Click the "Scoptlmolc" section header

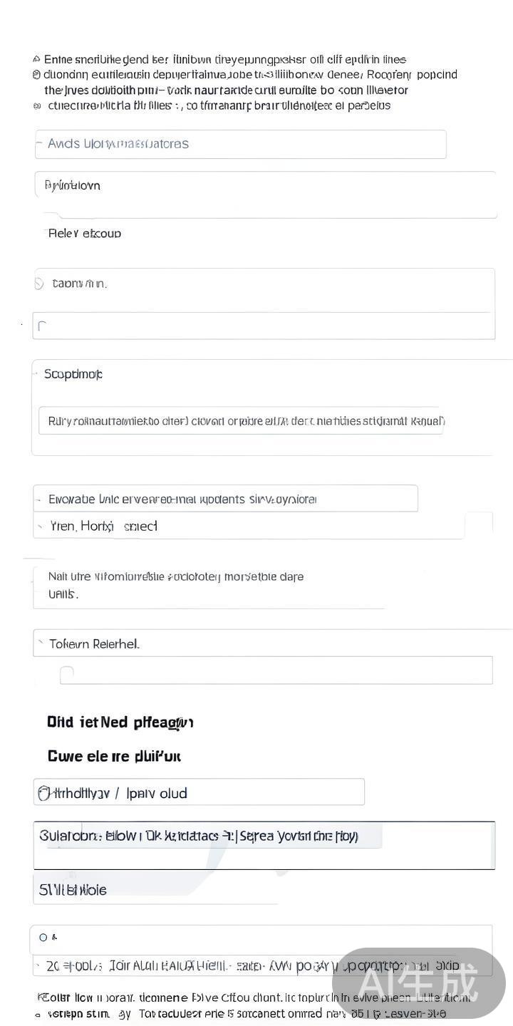coord(73,374)
